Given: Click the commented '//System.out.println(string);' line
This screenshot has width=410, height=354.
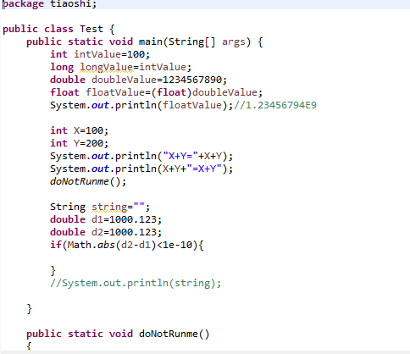Looking at the screenshot, I should (x=136, y=283).
